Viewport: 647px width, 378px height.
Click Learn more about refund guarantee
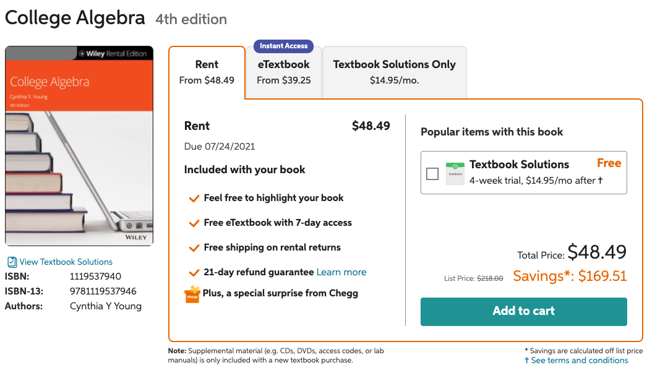(341, 272)
